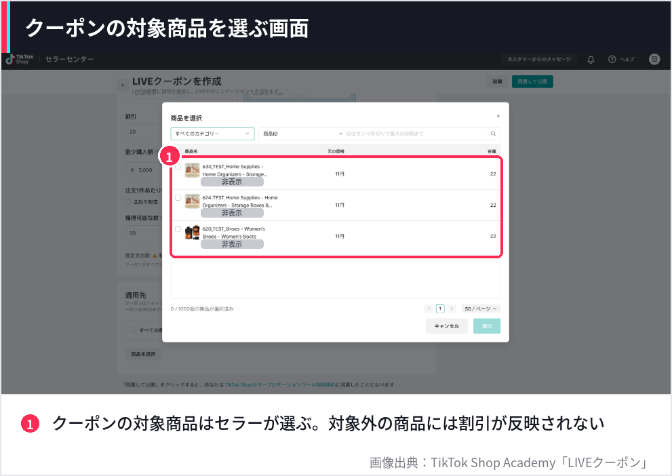Open the すべてのカテゴリー dropdown
Screen dimensions: 672x476
[212, 134]
